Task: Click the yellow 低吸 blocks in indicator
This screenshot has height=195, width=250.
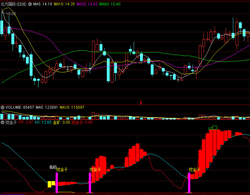Action: 51,184
